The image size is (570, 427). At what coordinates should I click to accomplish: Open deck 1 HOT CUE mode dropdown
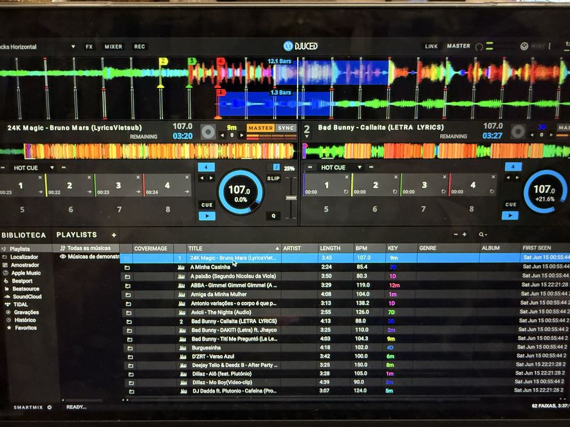[52, 167]
